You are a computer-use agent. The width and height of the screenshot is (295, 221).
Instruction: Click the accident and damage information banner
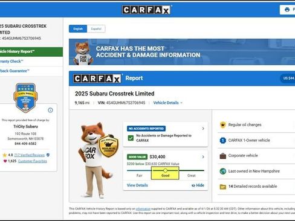coord(182,52)
